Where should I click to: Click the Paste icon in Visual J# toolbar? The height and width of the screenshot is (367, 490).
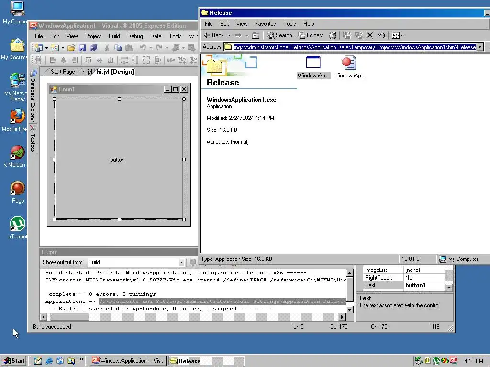[129, 48]
